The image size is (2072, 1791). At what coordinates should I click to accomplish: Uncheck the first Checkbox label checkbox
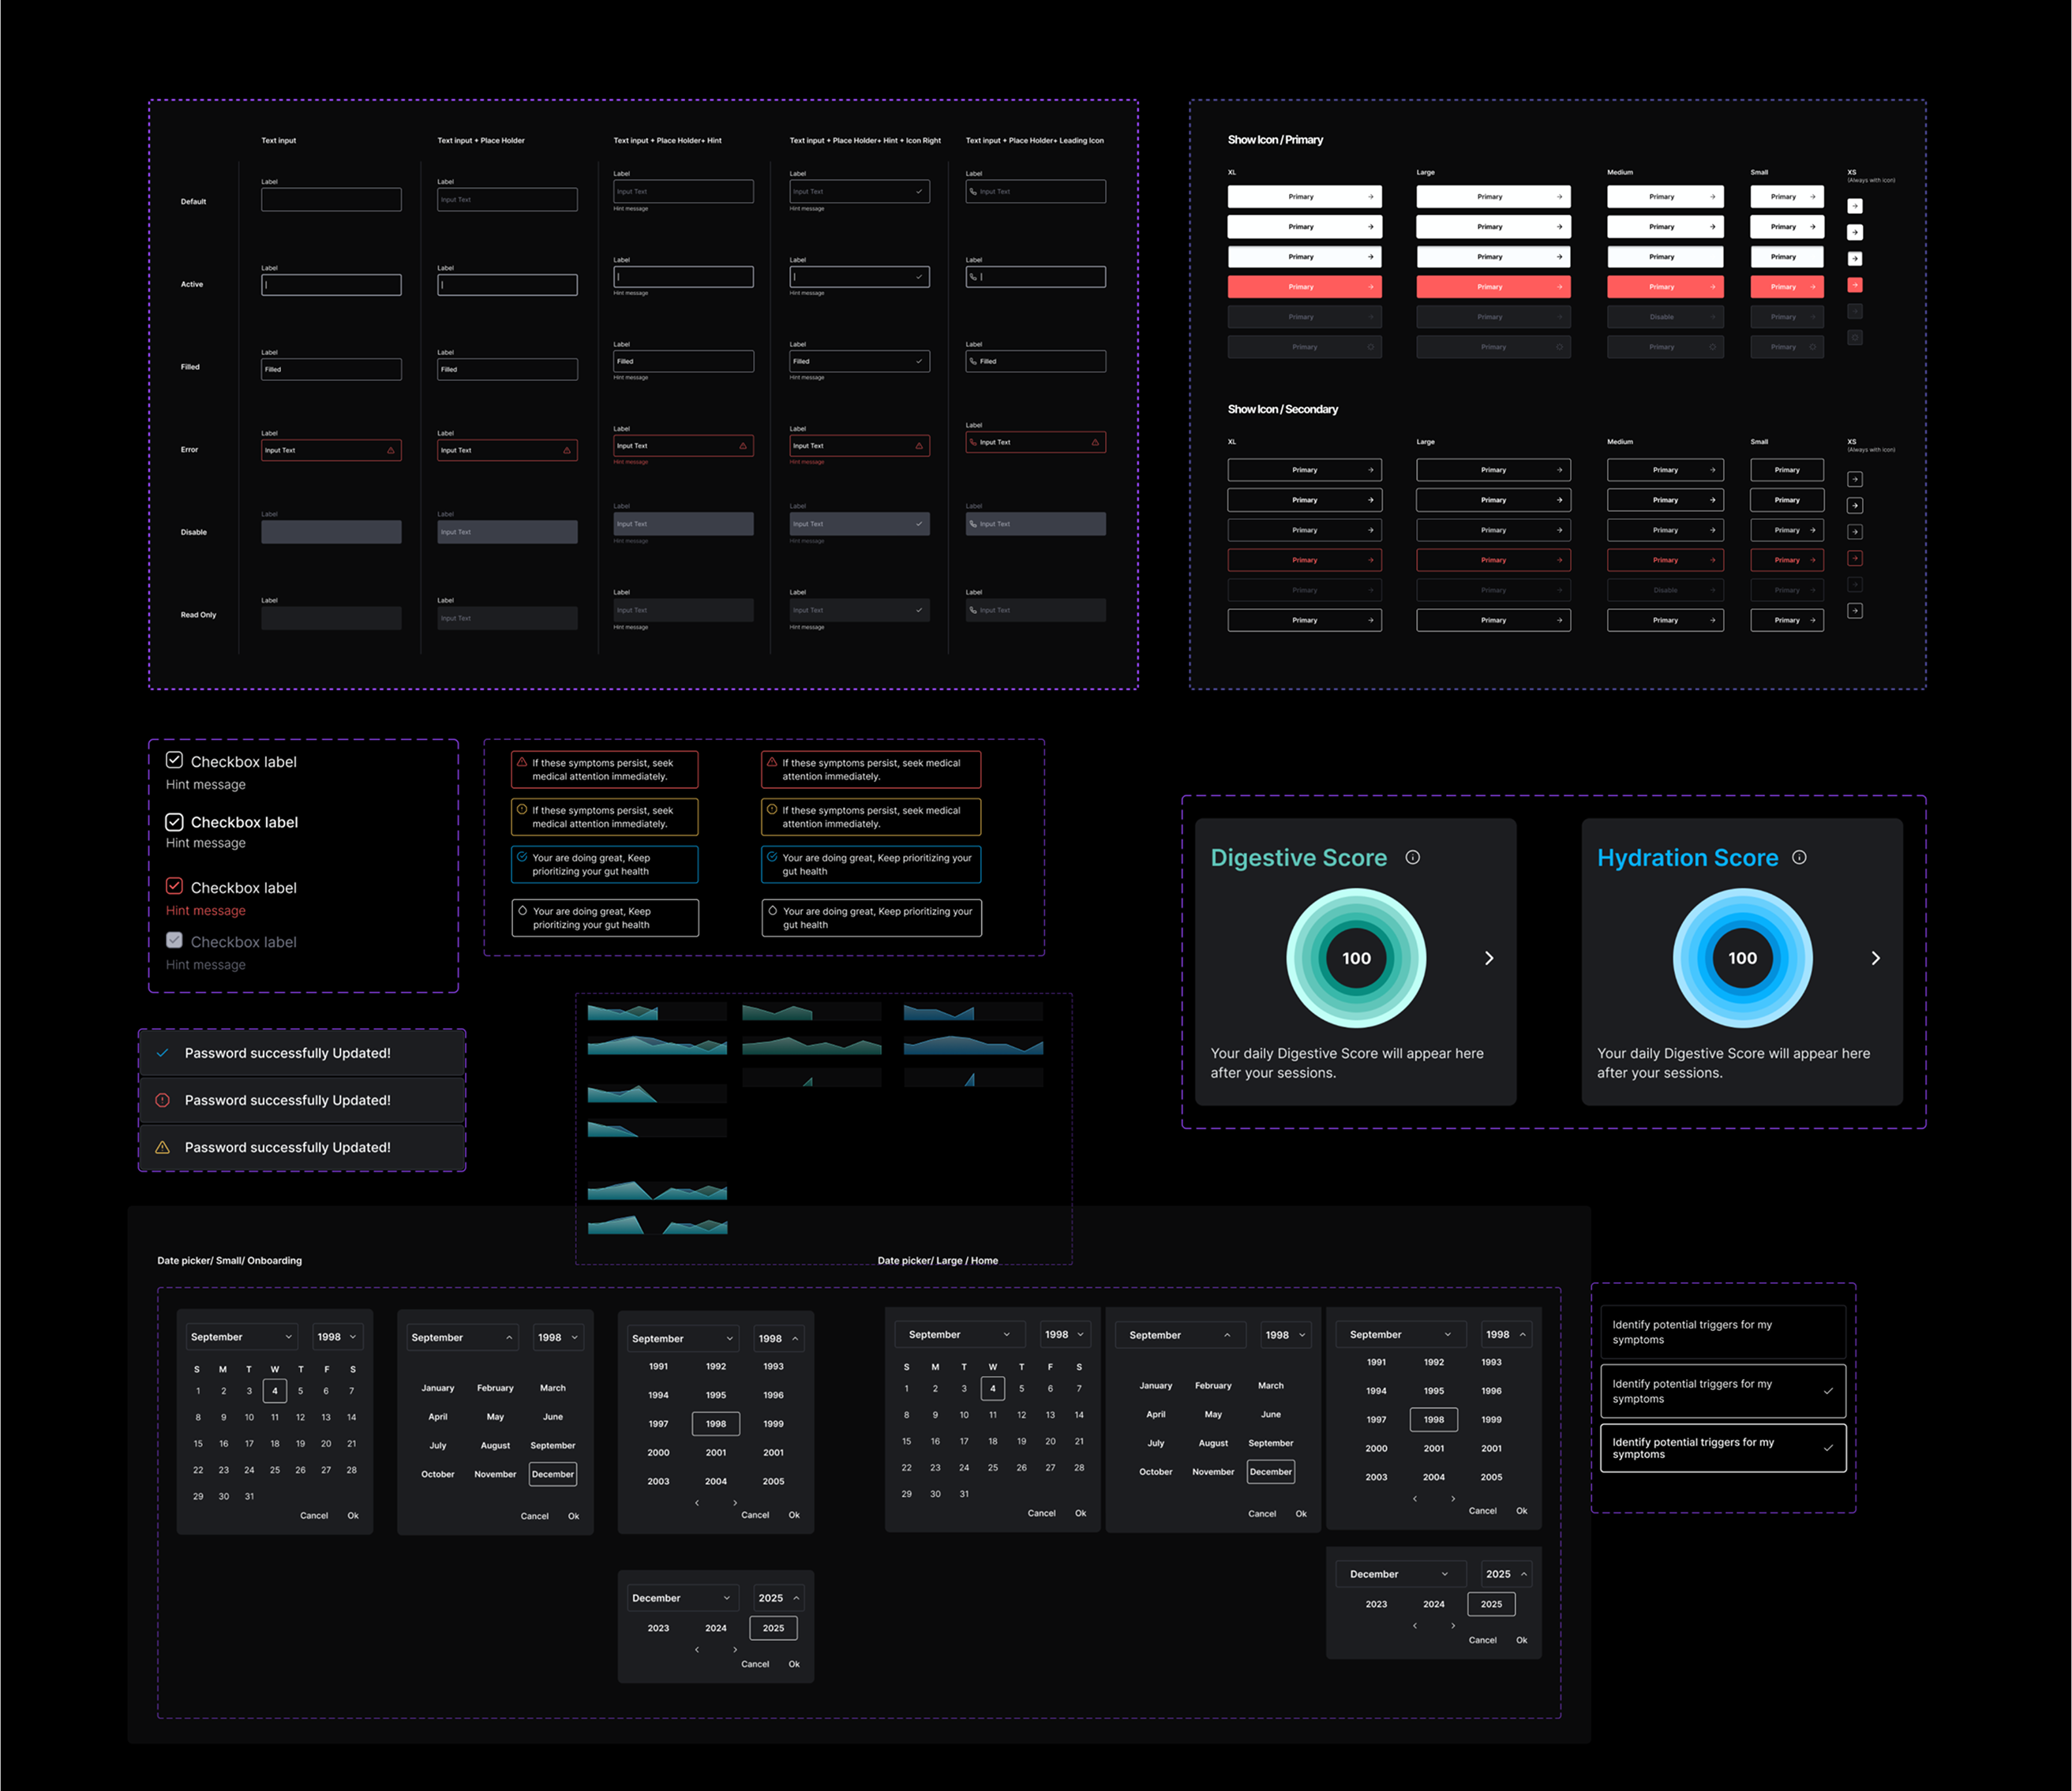point(174,760)
